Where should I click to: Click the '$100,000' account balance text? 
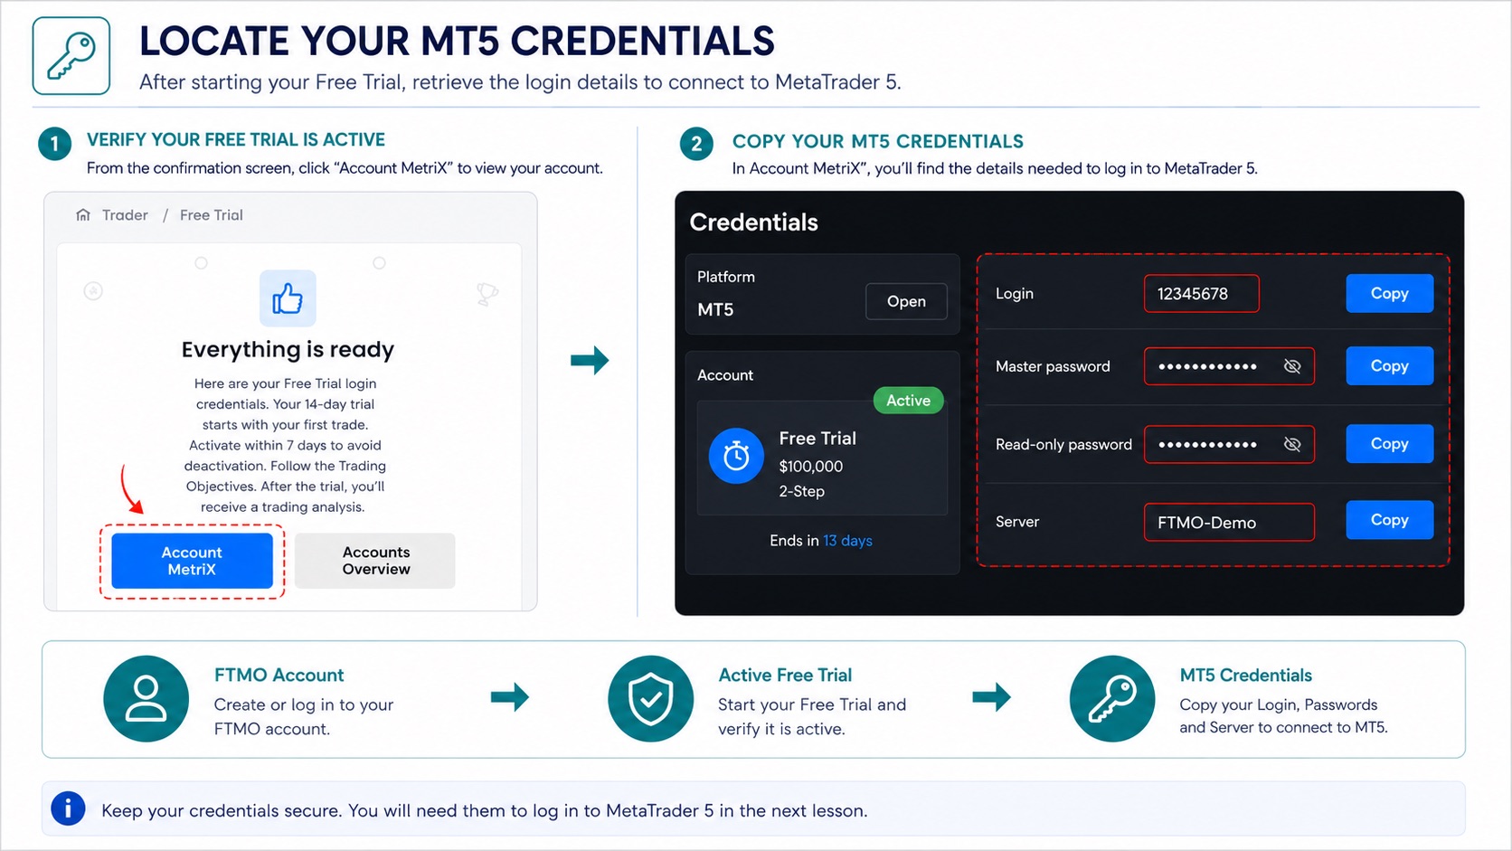tap(810, 467)
